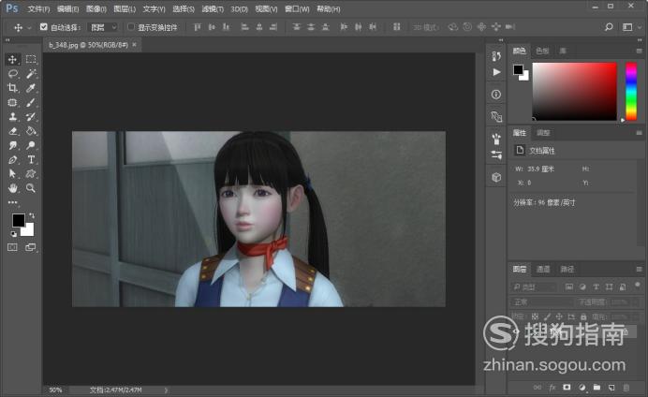Select the Brush tool

coord(31,102)
